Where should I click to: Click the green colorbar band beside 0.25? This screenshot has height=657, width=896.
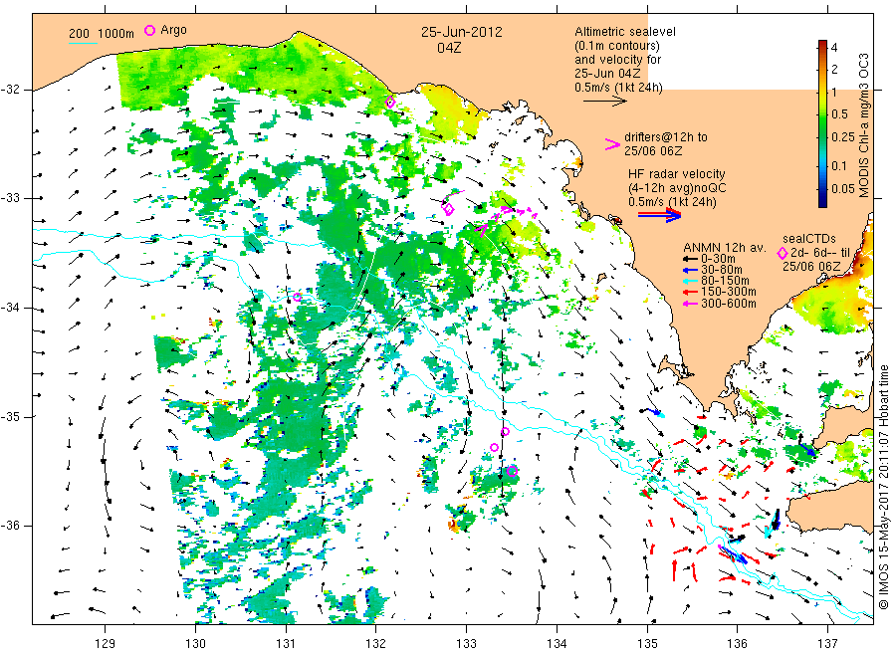pos(822,137)
